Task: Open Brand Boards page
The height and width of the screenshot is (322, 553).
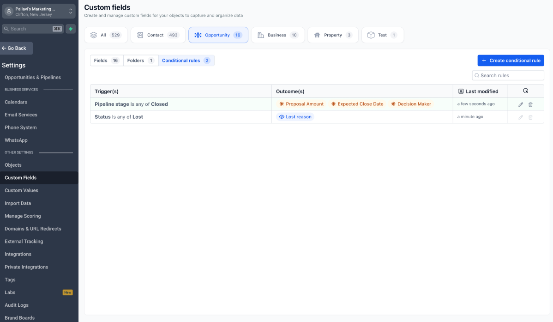Action: pyautogui.click(x=19, y=318)
